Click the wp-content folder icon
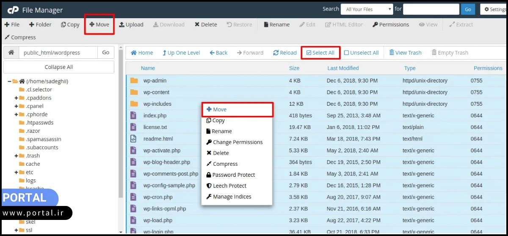The image size is (508, 236). 134,92
